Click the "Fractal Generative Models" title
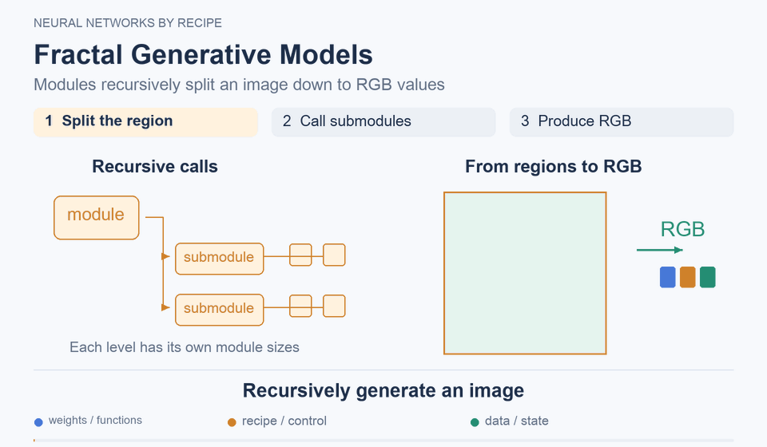This screenshot has height=447, width=767. pos(203,54)
